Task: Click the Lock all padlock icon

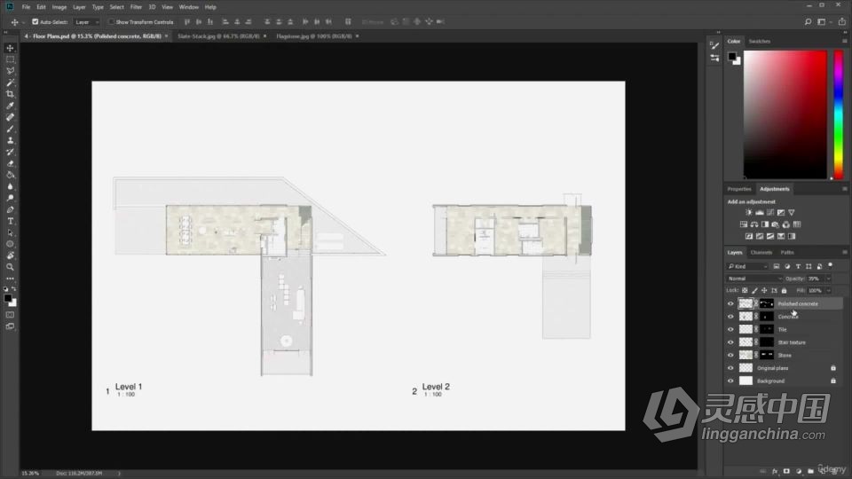Action: (x=784, y=291)
